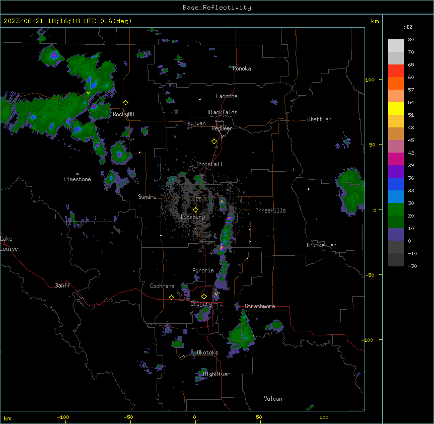Click the Calgary city label
This screenshot has height=424, width=434.
[201, 304]
